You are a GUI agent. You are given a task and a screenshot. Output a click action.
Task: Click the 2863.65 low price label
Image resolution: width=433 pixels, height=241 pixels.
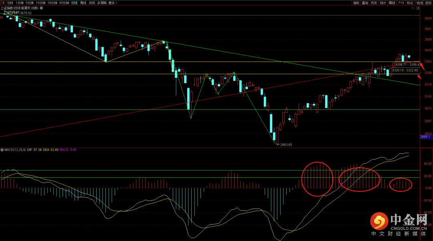click(x=286, y=145)
